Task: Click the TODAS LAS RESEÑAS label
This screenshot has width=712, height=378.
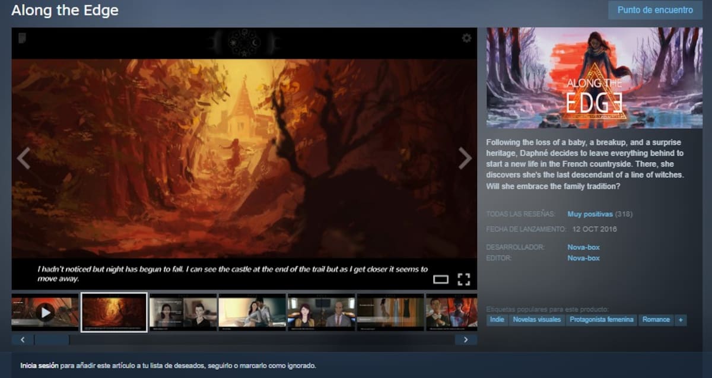Action: point(520,214)
